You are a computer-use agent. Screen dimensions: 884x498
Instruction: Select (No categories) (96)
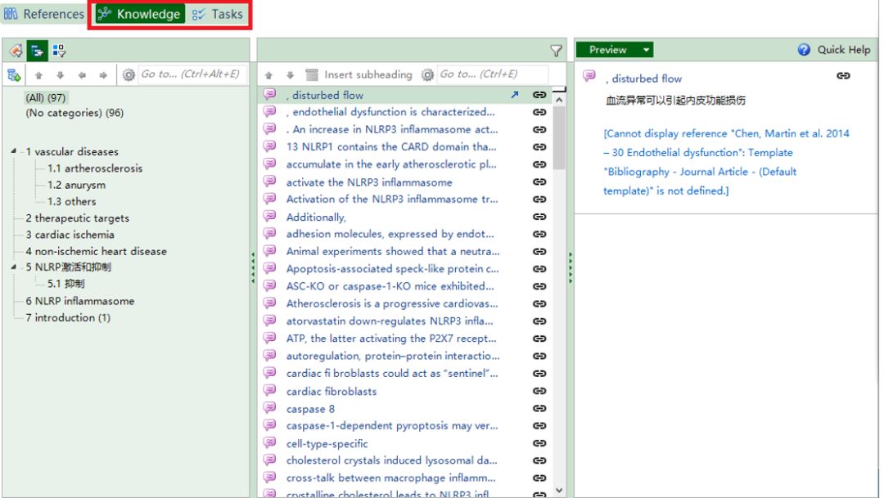pos(74,113)
